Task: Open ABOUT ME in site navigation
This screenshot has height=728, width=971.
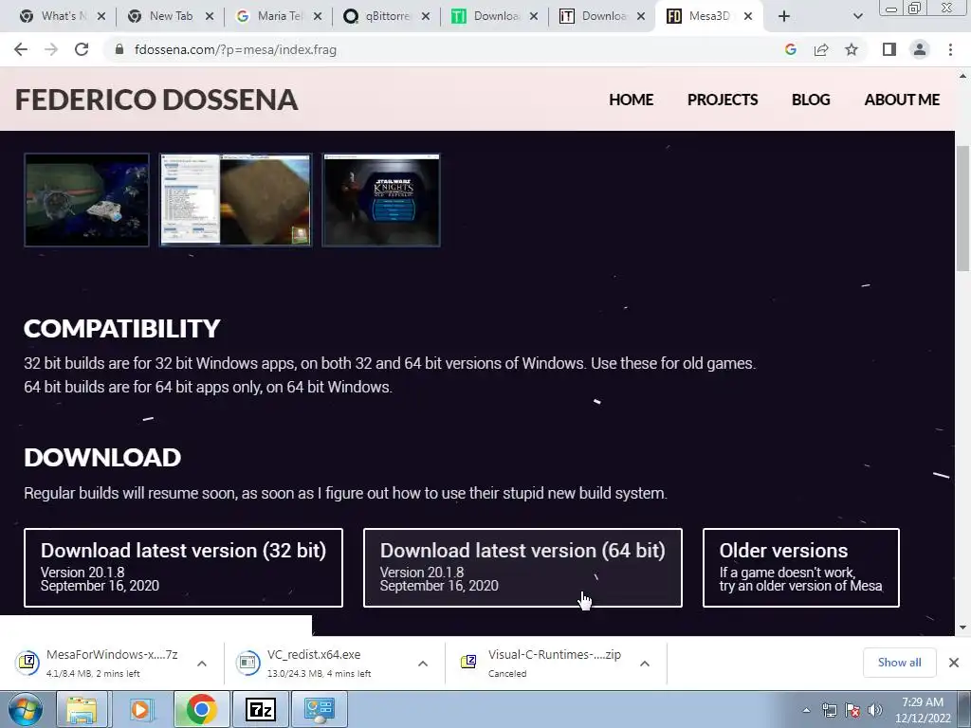Action: (902, 100)
